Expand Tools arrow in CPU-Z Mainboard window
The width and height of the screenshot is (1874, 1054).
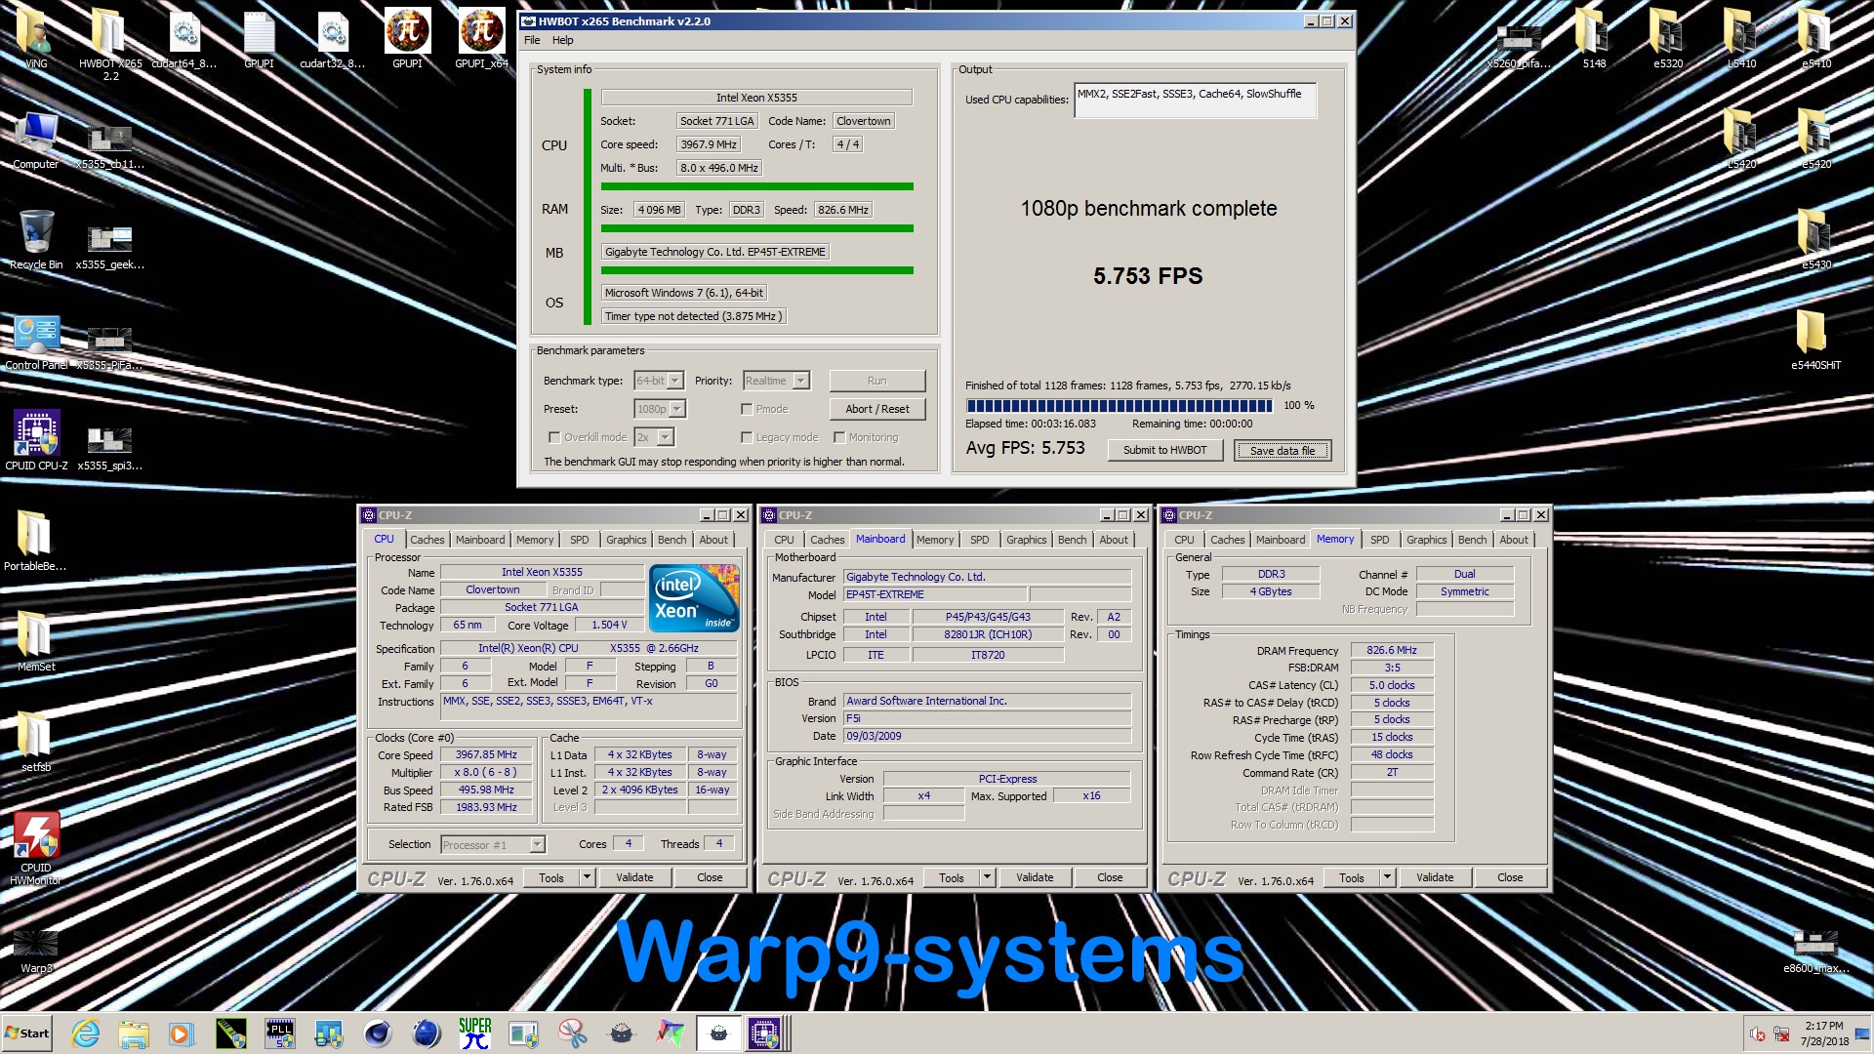(988, 877)
